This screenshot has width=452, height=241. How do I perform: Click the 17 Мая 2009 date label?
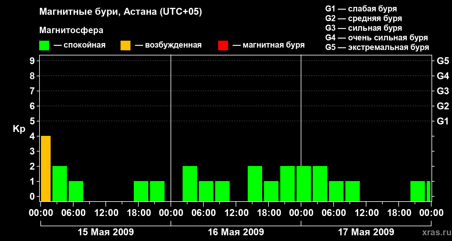(366, 232)
